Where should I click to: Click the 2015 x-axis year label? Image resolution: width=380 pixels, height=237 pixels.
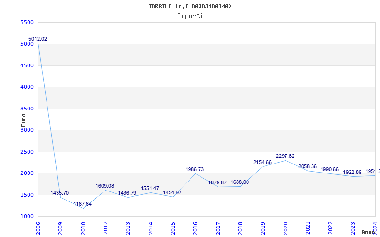[x=173, y=228]
